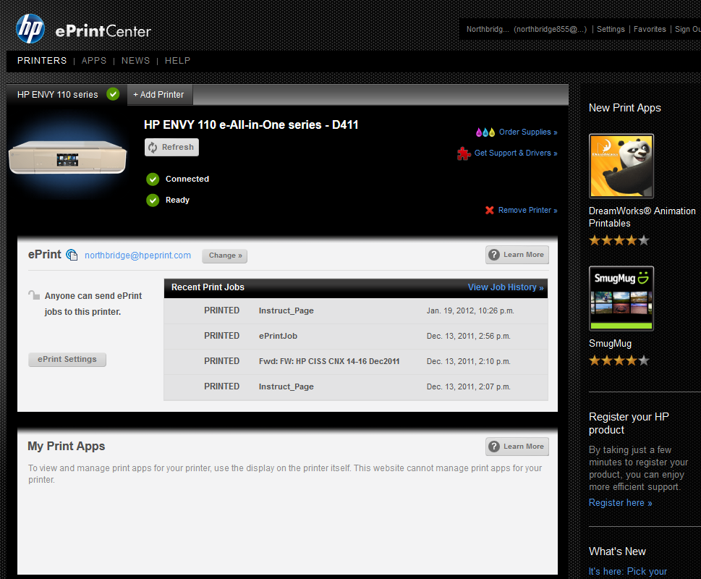701x579 pixels.
Task: Click the Remove Printer link
Action: click(527, 210)
